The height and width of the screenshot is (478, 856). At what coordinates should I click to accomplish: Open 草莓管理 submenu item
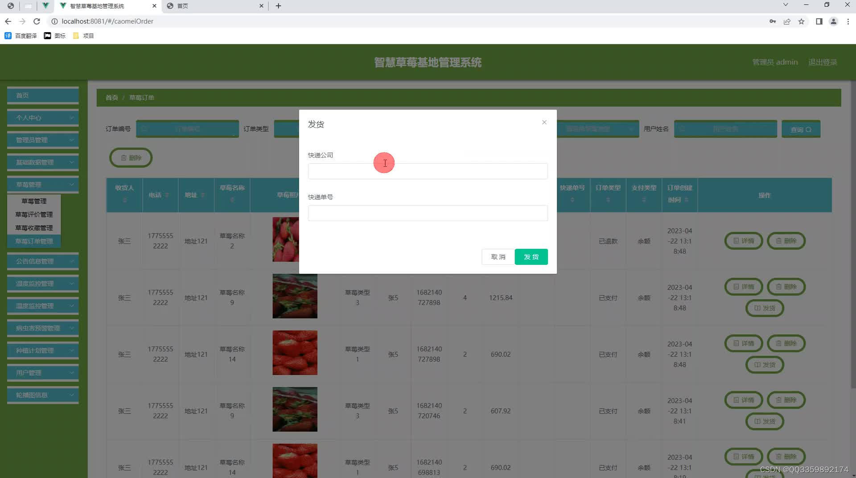(34, 201)
